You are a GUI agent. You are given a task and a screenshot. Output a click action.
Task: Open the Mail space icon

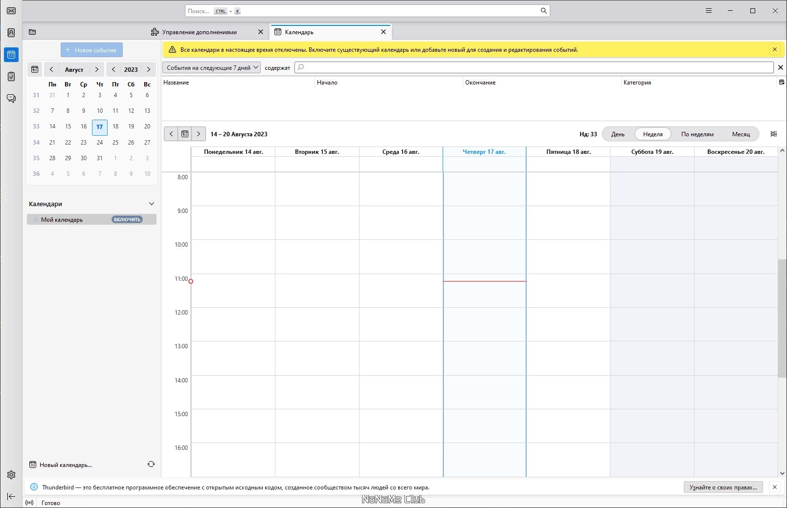pos(11,11)
